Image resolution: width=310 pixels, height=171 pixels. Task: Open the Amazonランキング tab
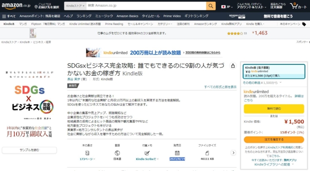pos(205,24)
